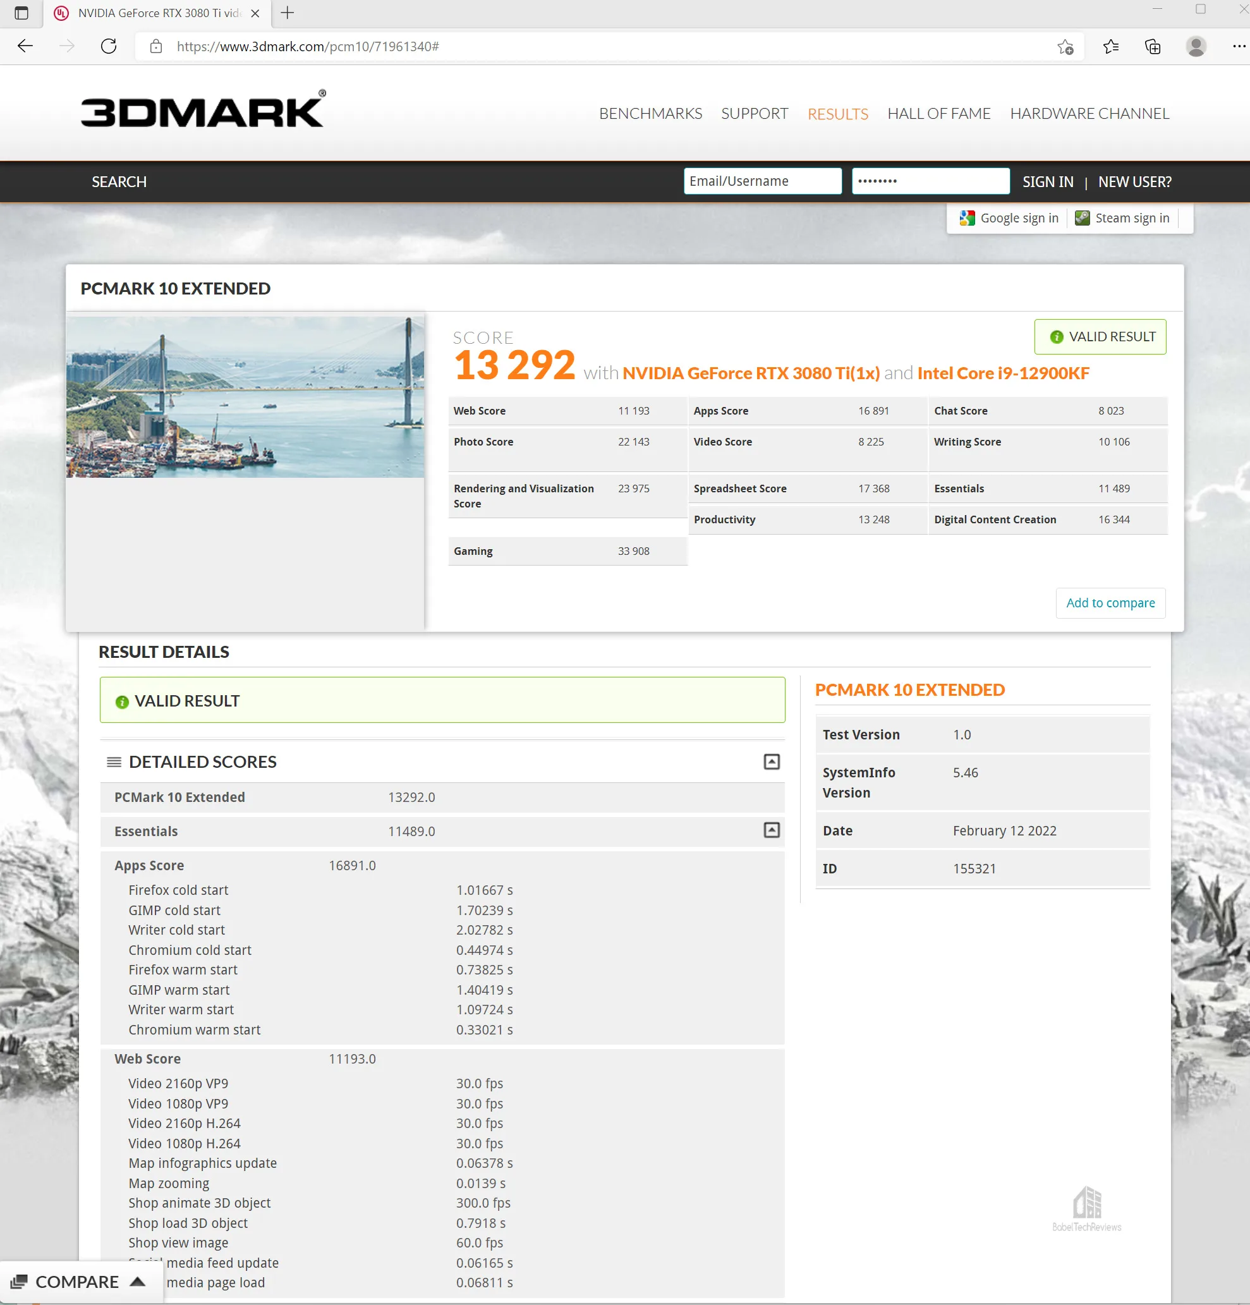1250x1305 pixels.
Task: Open the tab actions menu icon
Action: point(21,13)
